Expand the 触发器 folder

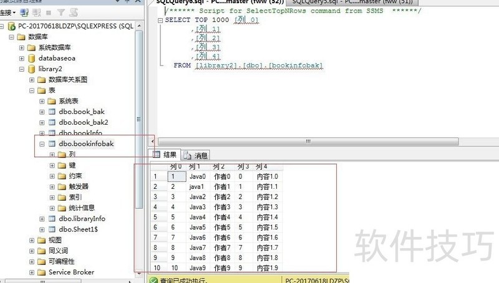(x=52, y=186)
